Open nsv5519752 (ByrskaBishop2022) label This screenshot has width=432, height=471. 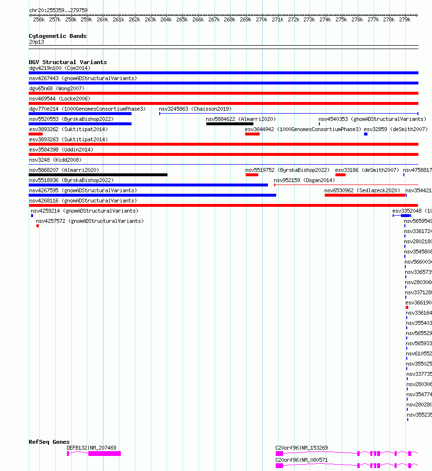click(287, 170)
